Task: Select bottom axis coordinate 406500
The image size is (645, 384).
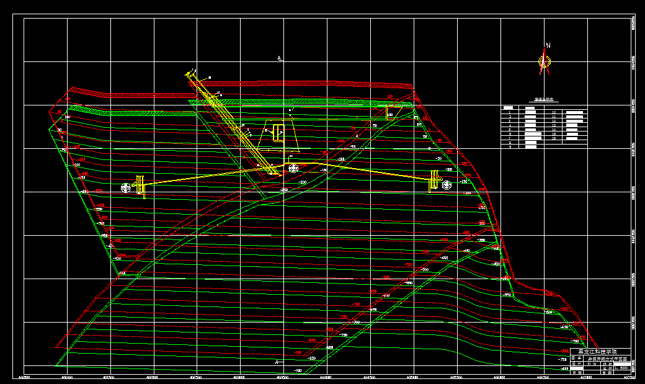Action: (543, 377)
